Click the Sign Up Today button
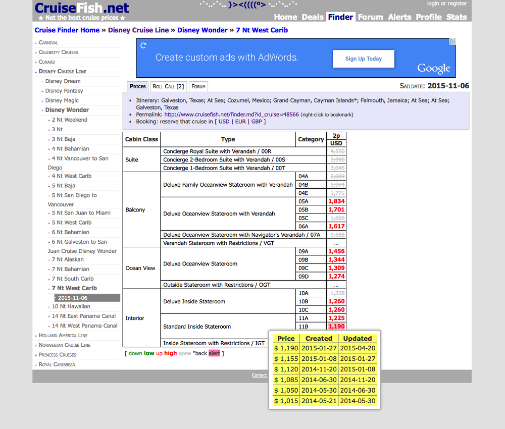Screen dimensions: 505x429 click(x=363, y=59)
